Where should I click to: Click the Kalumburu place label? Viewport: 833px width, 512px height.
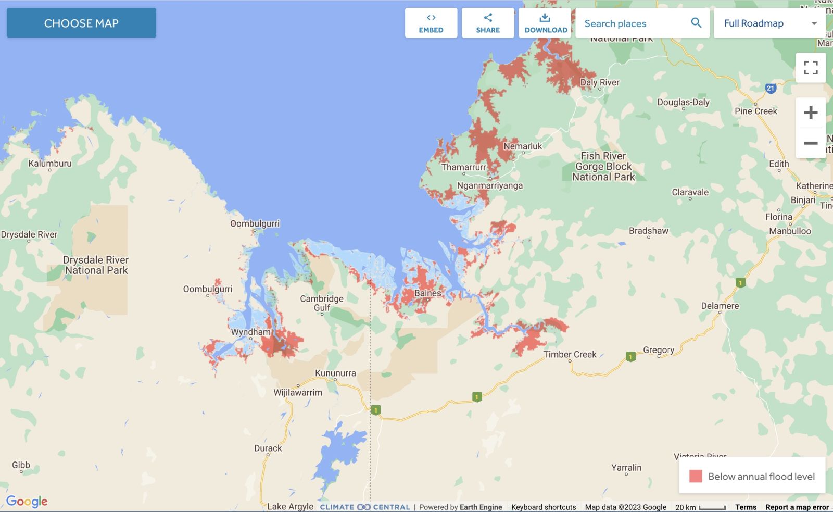50,163
